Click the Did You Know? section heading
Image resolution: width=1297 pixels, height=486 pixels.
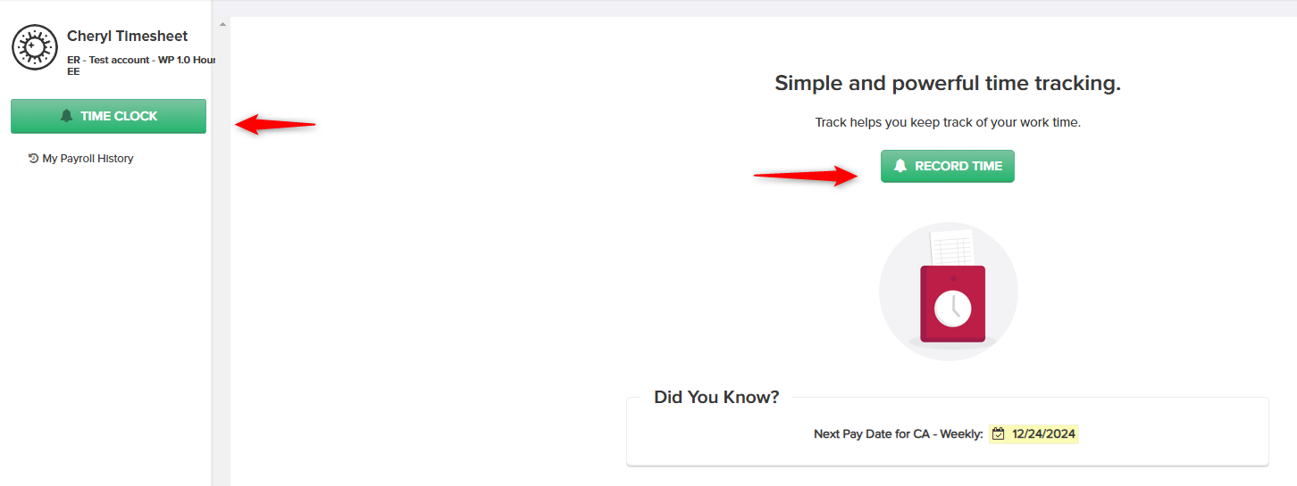tap(716, 397)
